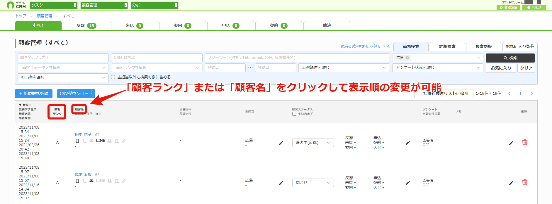Click the black 検索 button

click(x=510, y=58)
